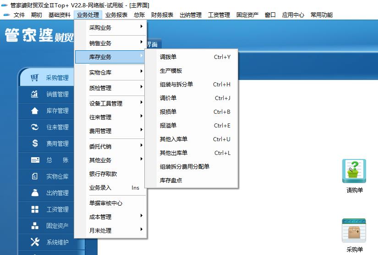Click the shopping cart icon for 采购管理
378x255 pixels.
35,78
